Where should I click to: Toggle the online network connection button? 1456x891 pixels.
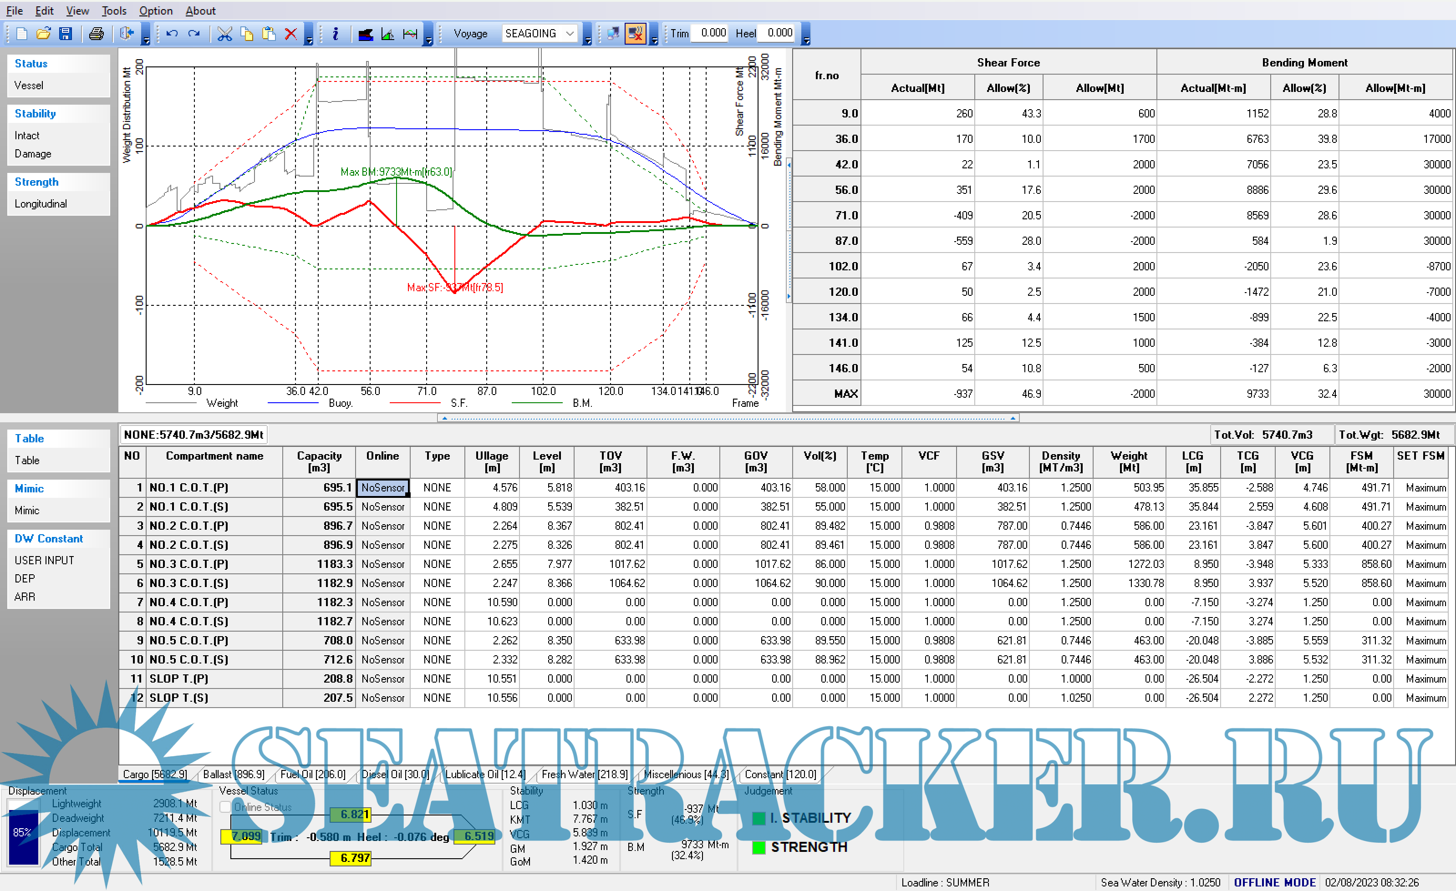pyautogui.click(x=613, y=34)
